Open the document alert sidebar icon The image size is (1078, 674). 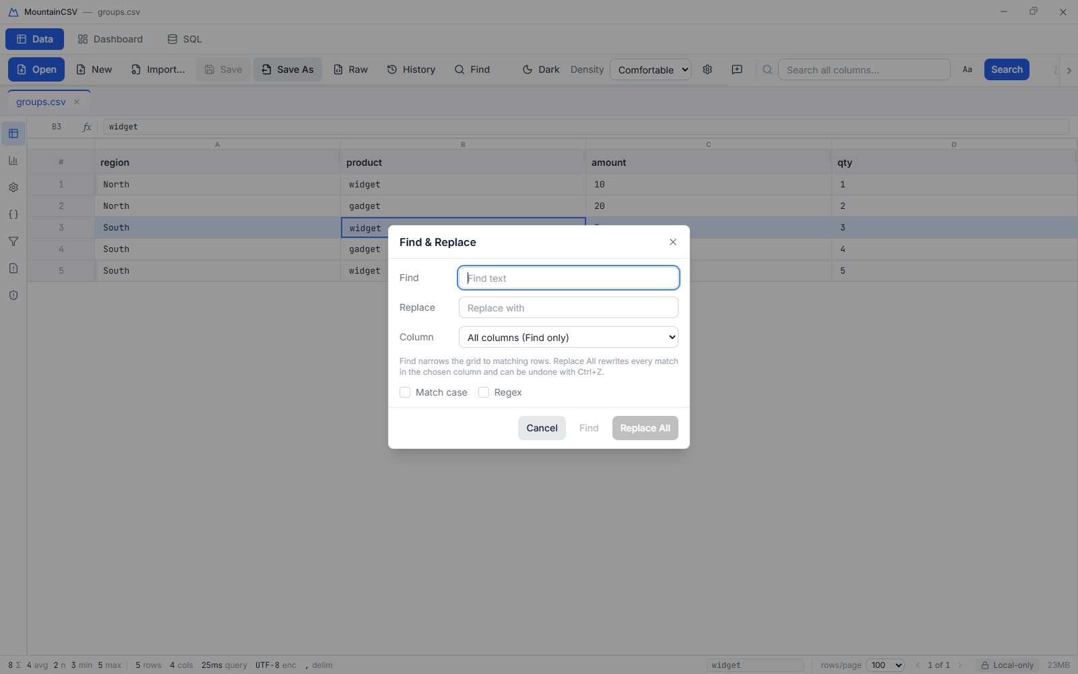tap(13, 268)
